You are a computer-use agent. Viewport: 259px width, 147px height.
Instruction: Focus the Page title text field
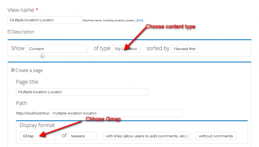tap(82, 92)
